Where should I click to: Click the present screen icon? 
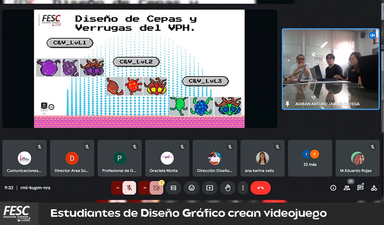pos(210,188)
